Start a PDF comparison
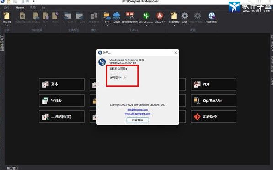 coord(214,84)
